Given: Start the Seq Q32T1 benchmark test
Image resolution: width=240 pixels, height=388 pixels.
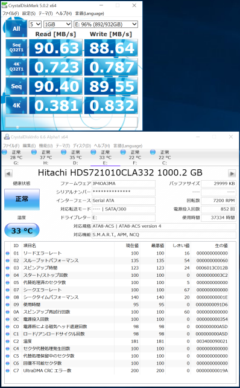Looking at the screenshot, I should pyautogui.click(x=16, y=48).
